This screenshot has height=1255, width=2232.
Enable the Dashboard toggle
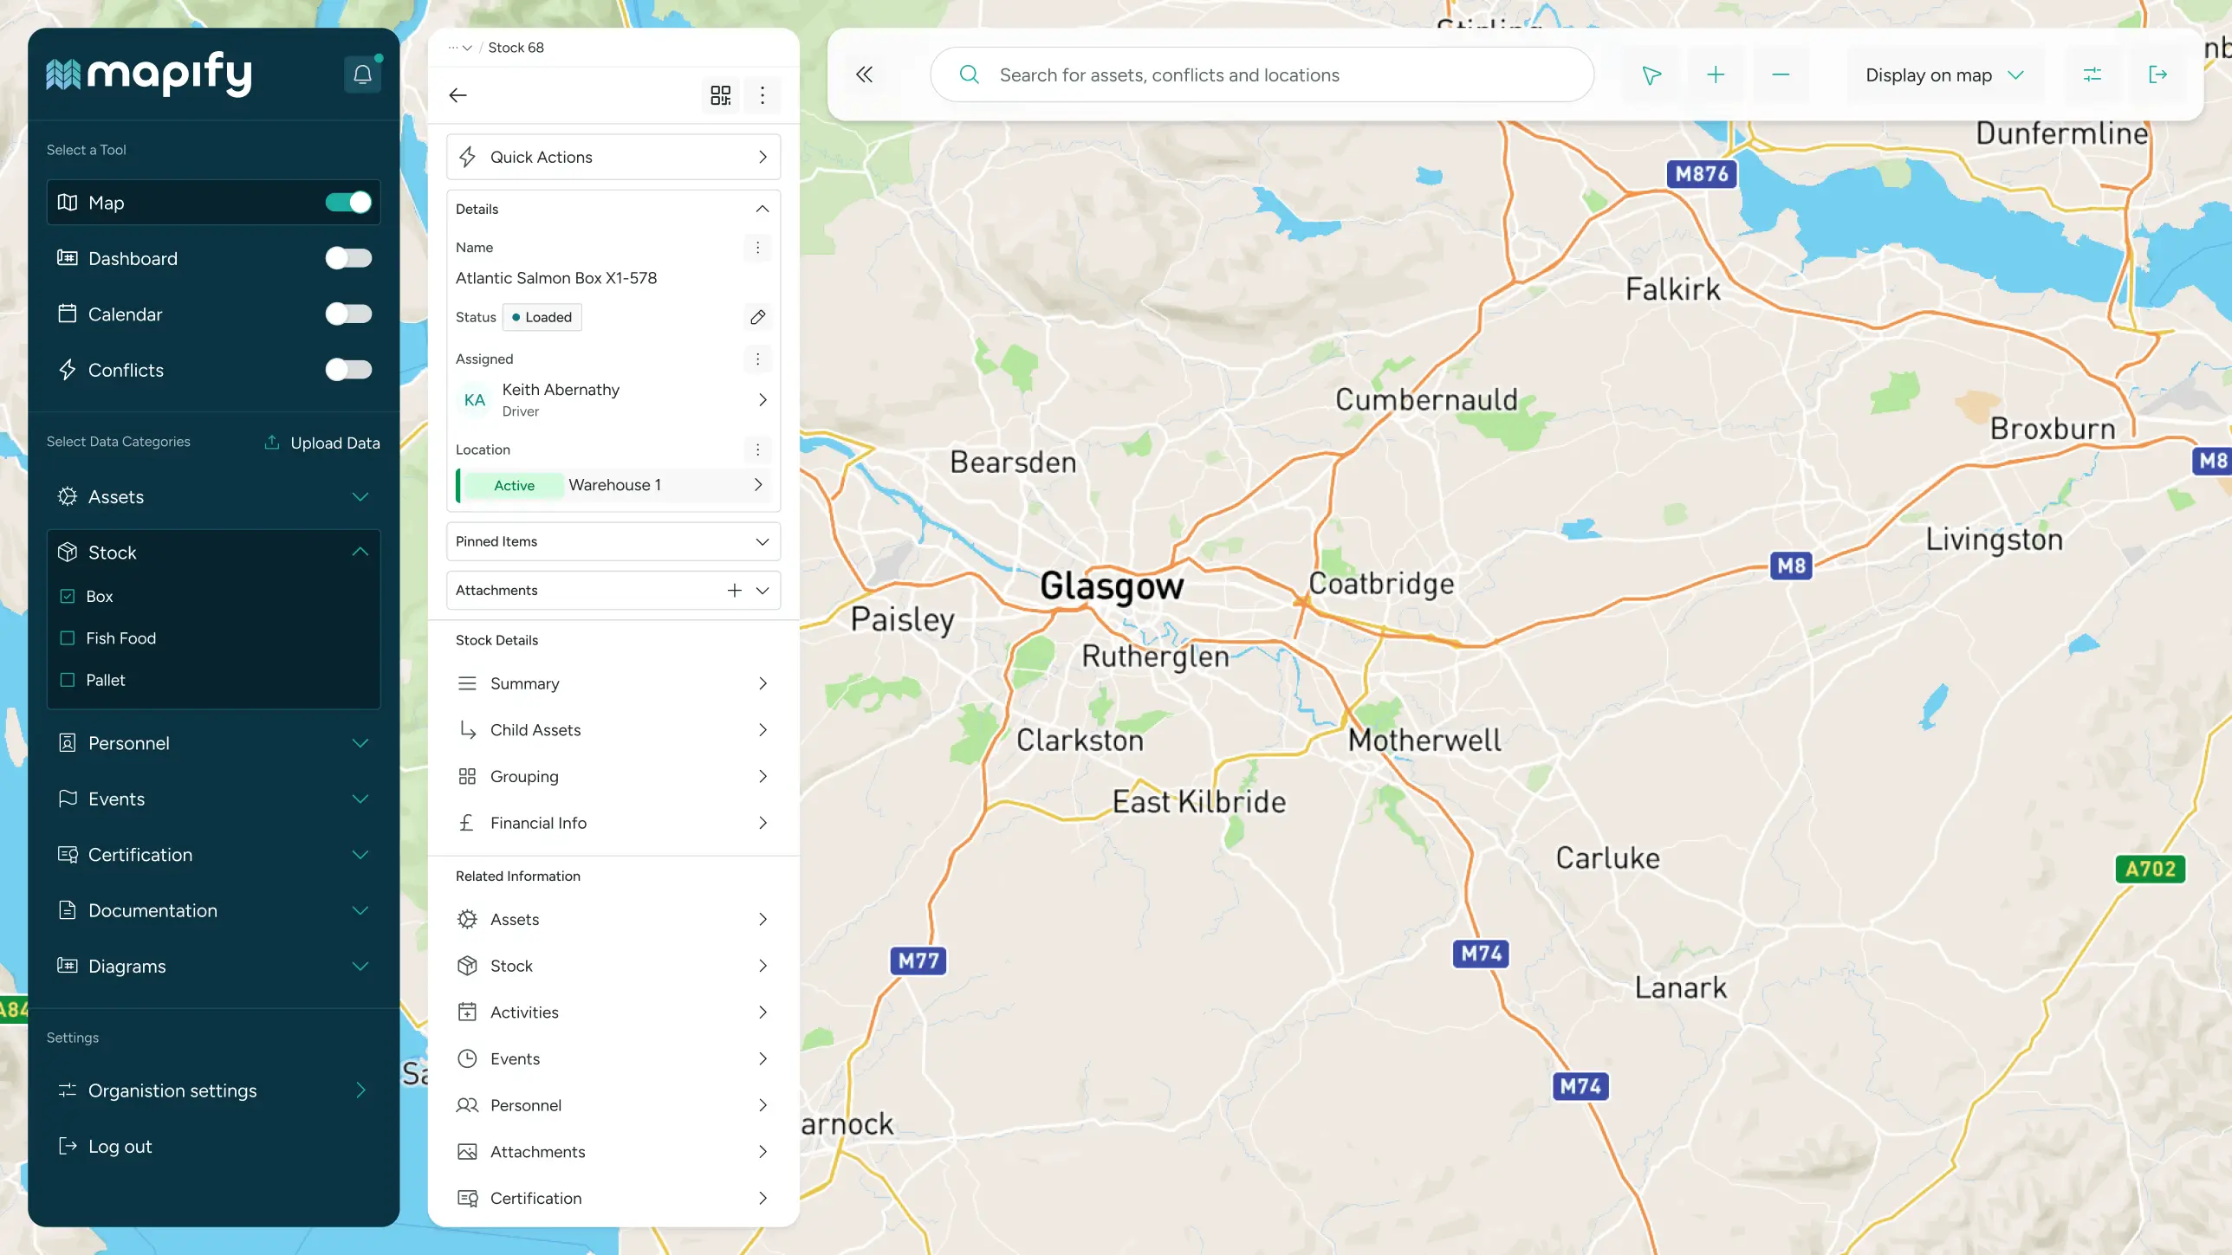348,258
